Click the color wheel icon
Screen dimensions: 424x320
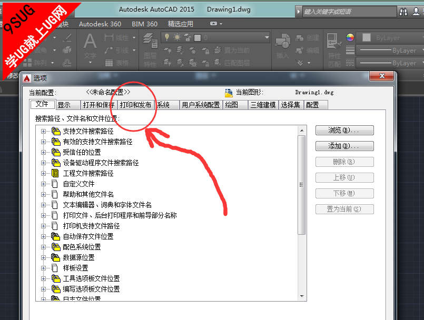click(350, 37)
